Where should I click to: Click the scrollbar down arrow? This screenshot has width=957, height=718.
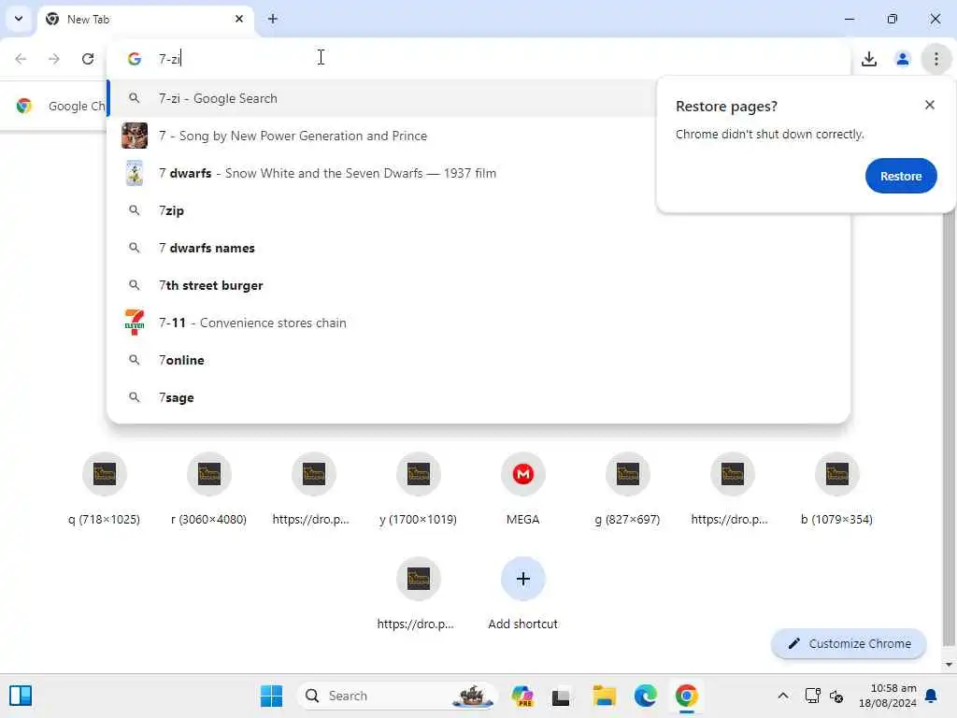pos(948,665)
